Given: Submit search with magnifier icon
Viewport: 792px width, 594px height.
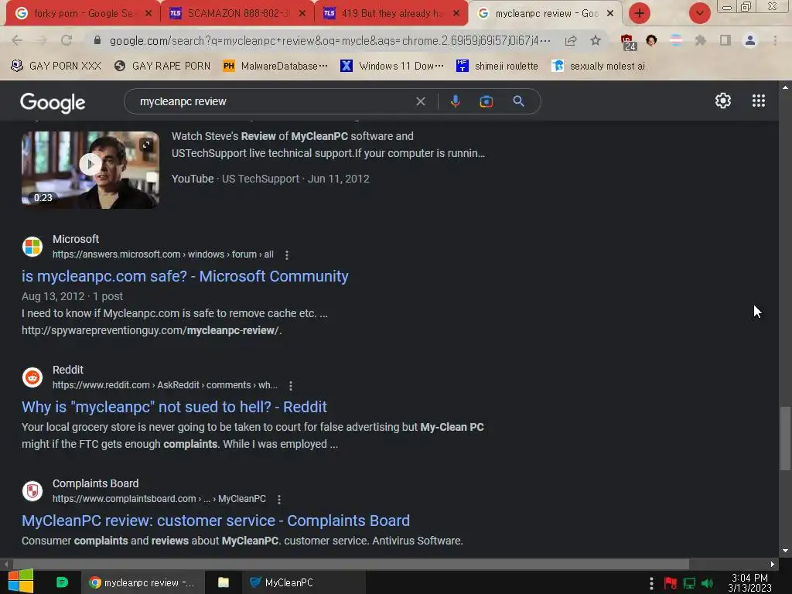Looking at the screenshot, I should [518, 101].
